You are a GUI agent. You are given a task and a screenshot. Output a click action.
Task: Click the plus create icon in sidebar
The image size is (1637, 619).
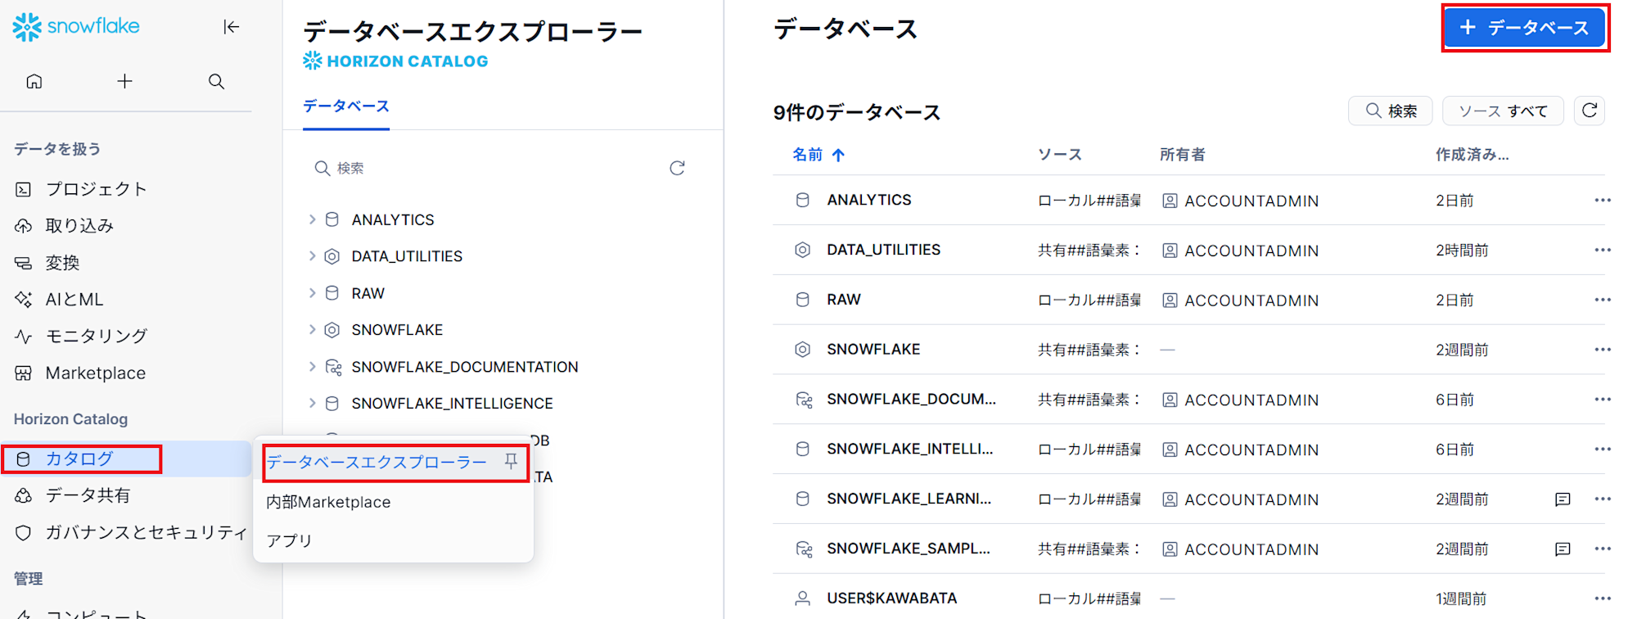pos(124,81)
